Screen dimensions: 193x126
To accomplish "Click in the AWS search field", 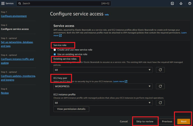I will click(58, 4).
